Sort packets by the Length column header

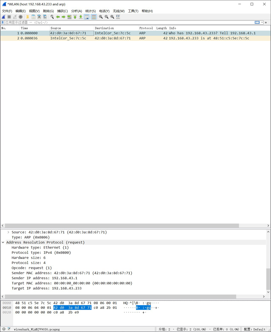pyautogui.click(x=162, y=28)
